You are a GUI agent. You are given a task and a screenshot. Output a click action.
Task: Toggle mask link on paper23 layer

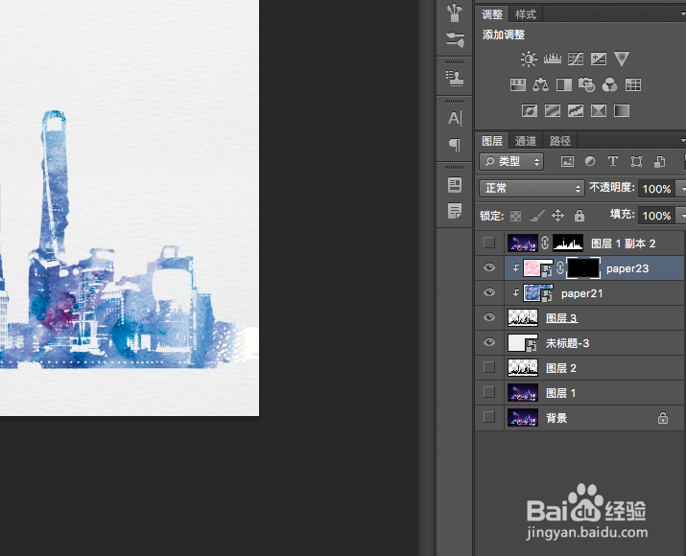(560, 267)
